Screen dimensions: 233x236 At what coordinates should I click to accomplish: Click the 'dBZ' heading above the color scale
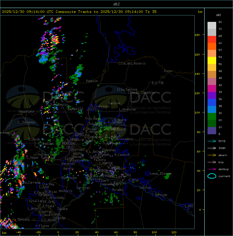tap(218, 15)
